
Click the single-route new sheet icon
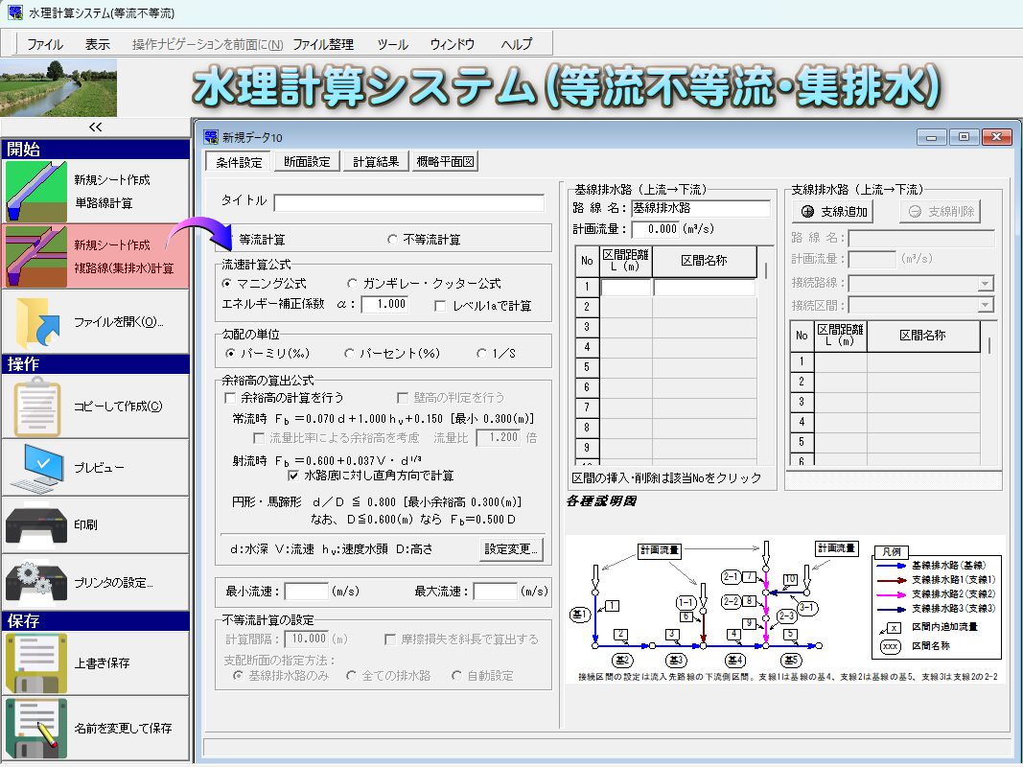coord(36,191)
